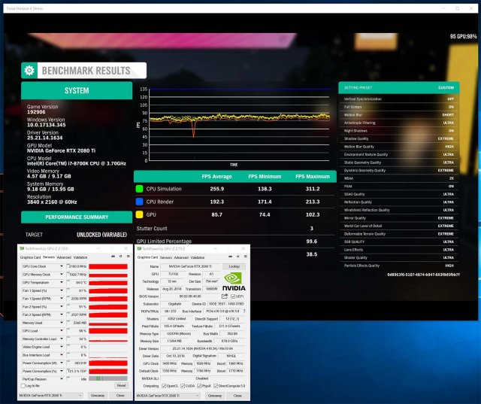Click the Giveaway button in Graphics Card window
The image size is (481, 404).
point(215,396)
